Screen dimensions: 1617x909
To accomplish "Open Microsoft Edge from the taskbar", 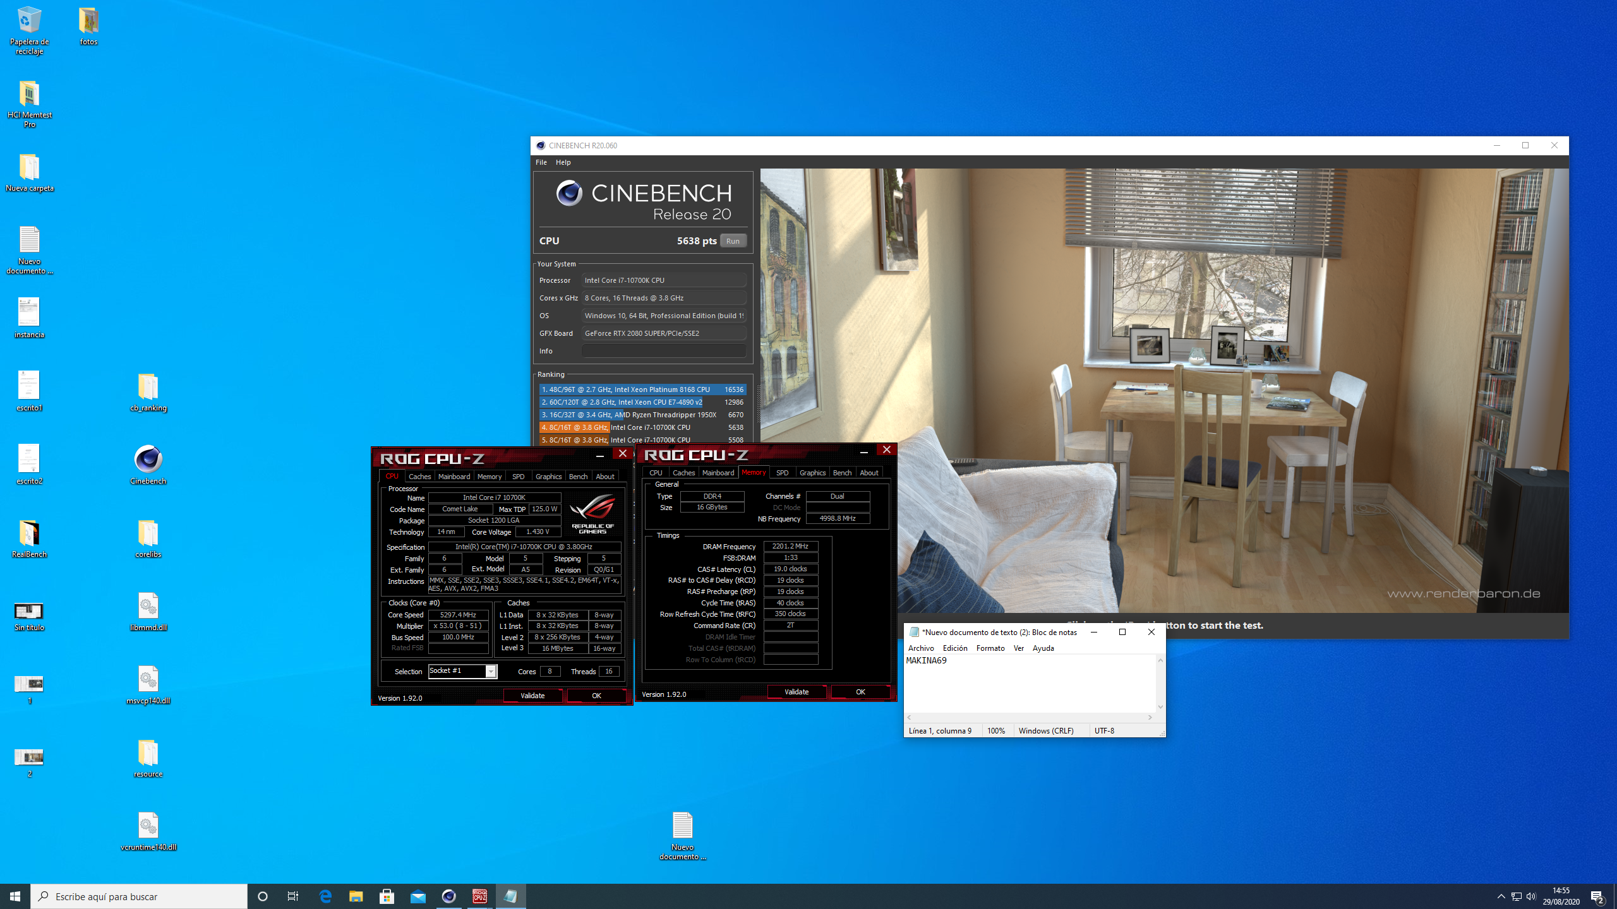I will click(x=325, y=896).
